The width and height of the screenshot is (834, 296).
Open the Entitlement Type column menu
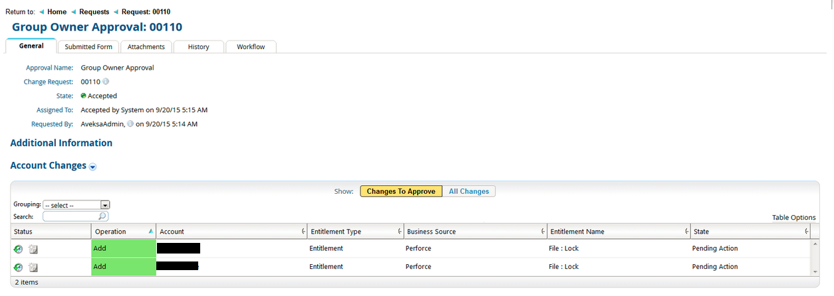tap(399, 232)
